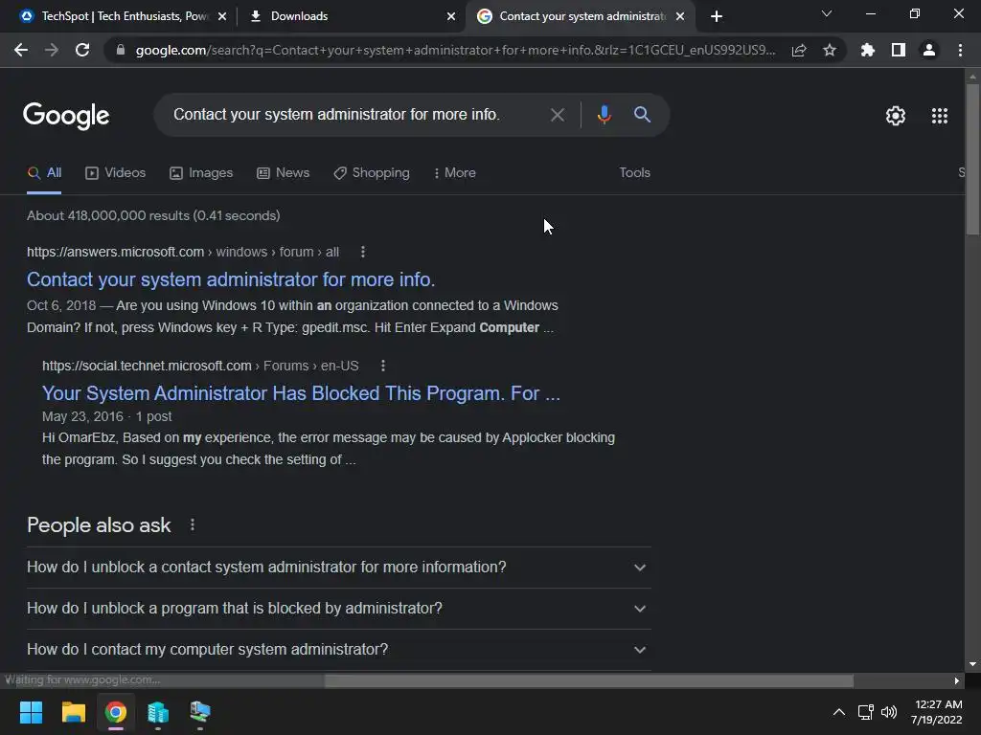The width and height of the screenshot is (981, 735).
Task: Expand 'How do I unblock a program' question
Action: click(x=338, y=609)
